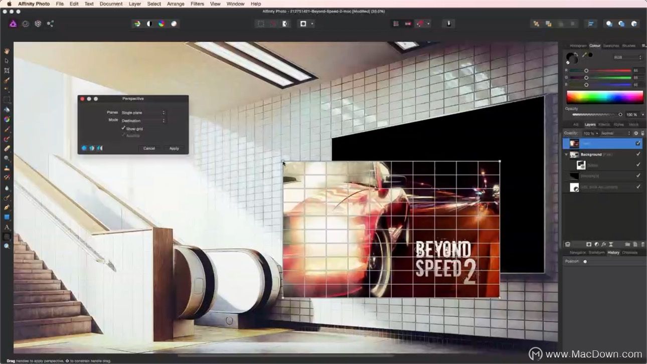Viewport: 647px width, 364px height.
Task: Click the green G colour slider
Action: click(600, 78)
